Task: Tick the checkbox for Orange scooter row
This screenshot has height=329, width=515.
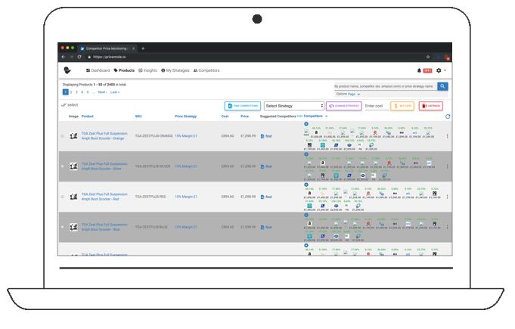Action: point(63,136)
